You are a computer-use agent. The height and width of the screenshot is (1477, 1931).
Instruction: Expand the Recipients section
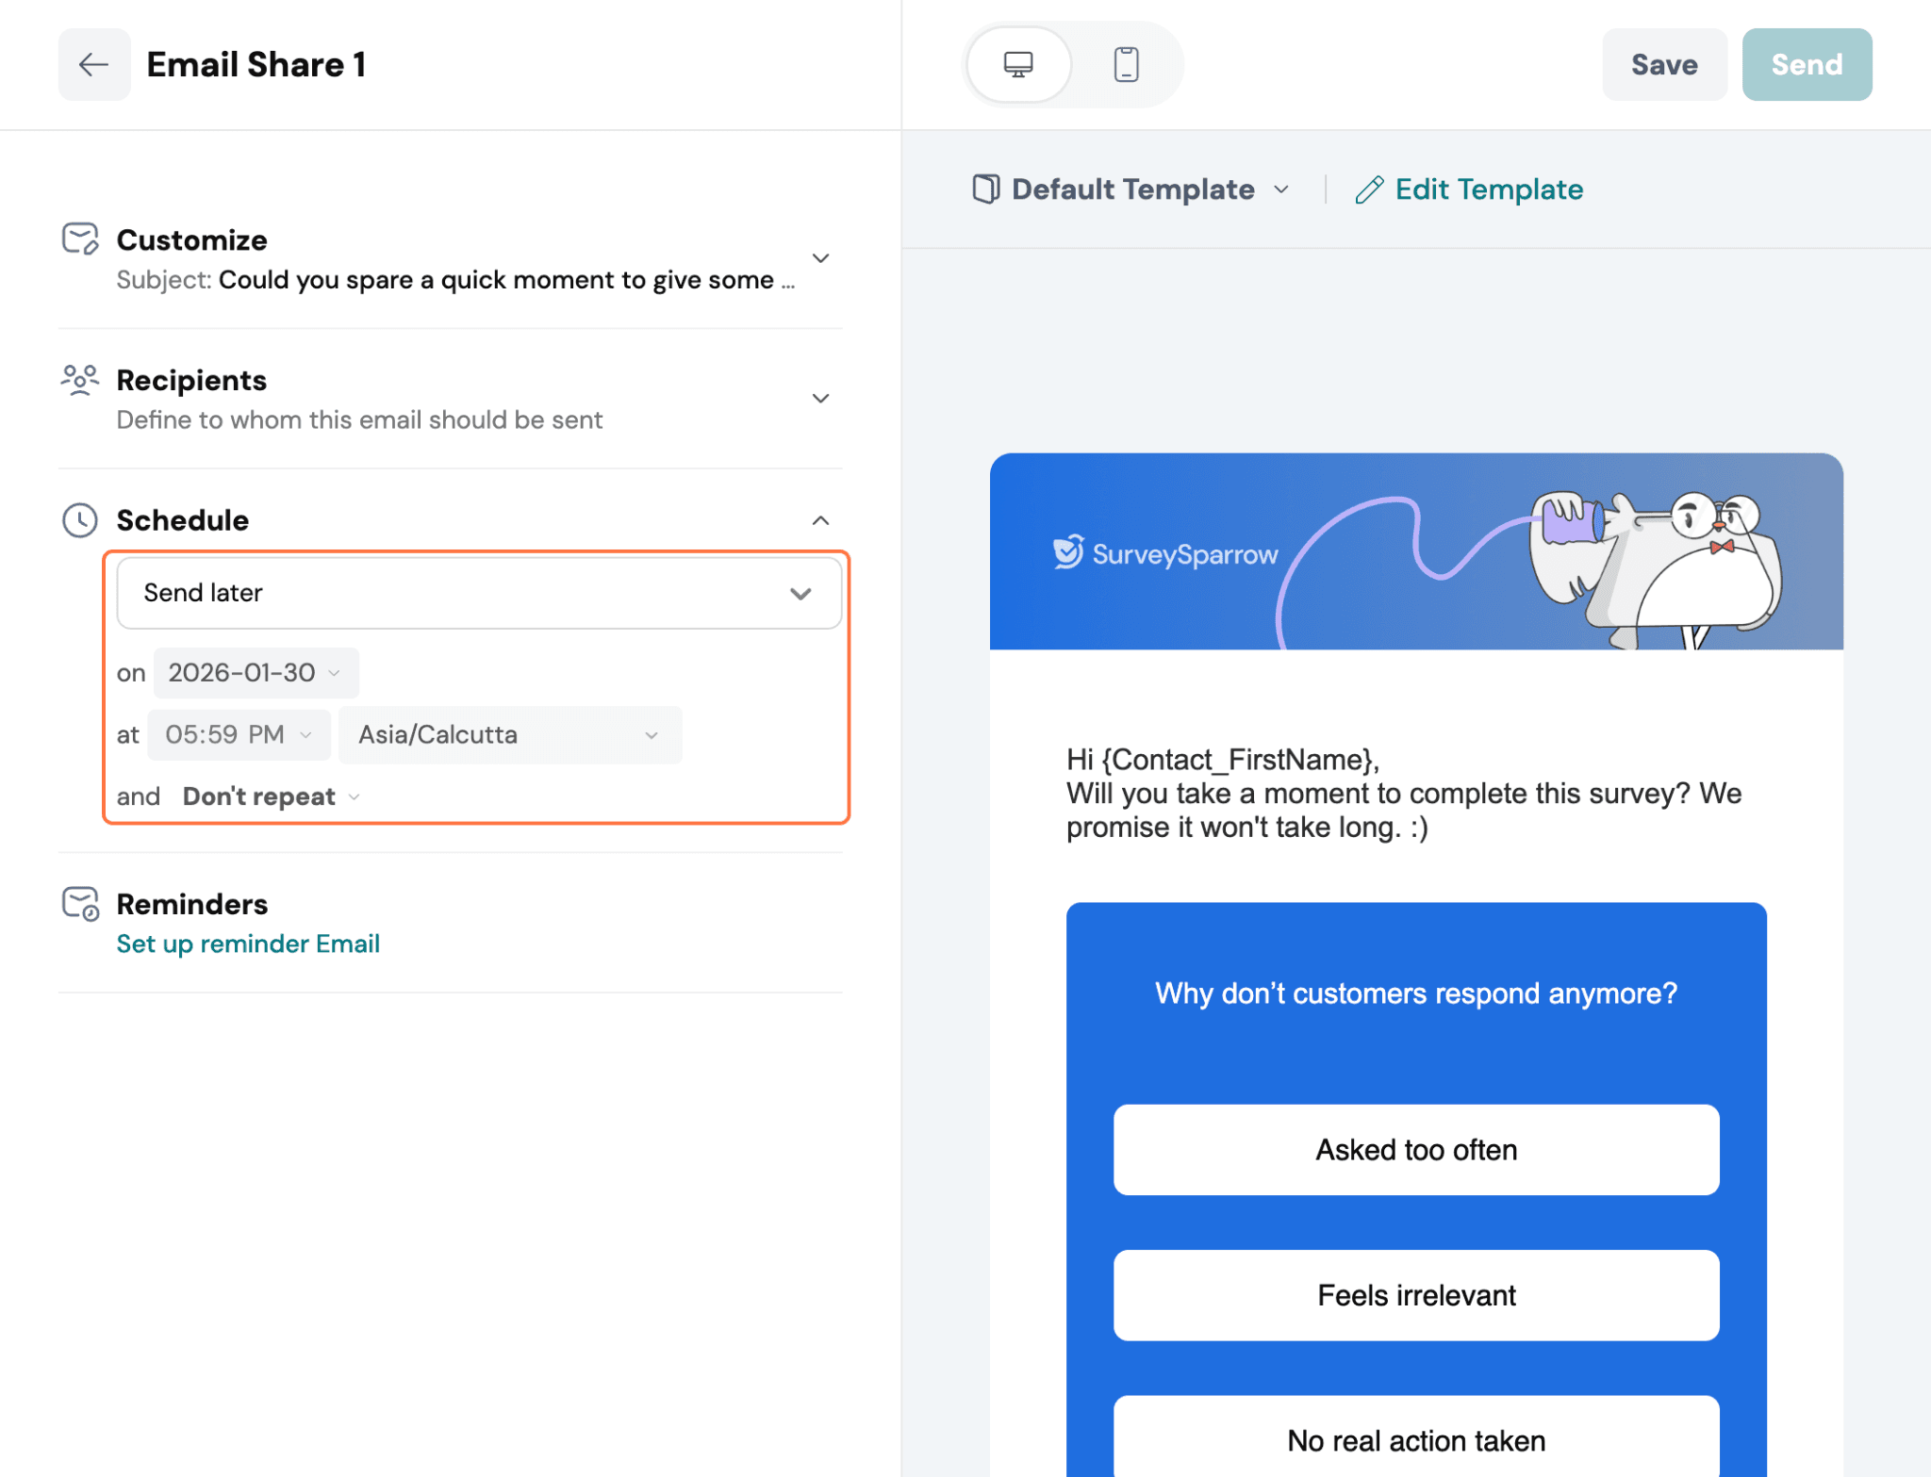820,399
